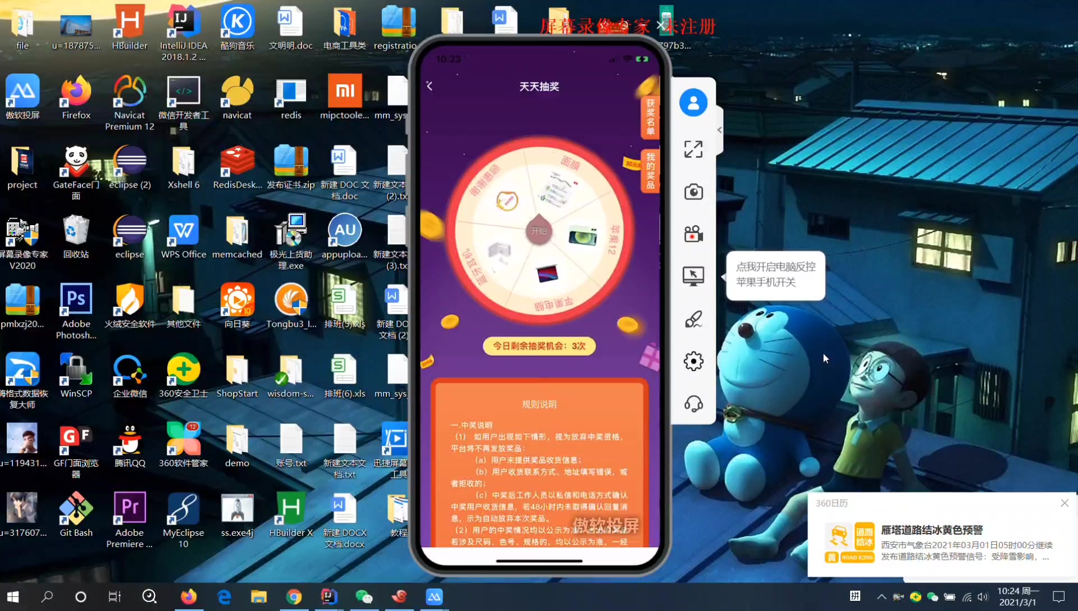Open 发布证书.zip archive

[291, 167]
